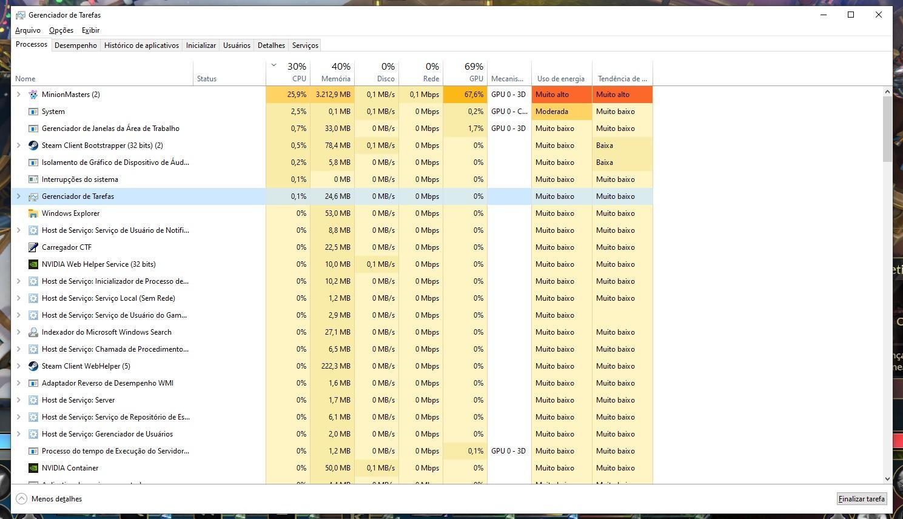The image size is (903, 519).
Task: Click the 222,3 MB memory cell
Action: pos(332,366)
